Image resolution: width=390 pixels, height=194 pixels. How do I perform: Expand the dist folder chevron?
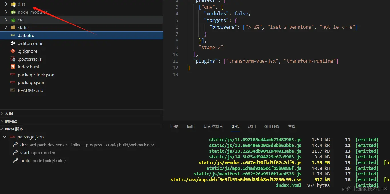pyautogui.click(x=6, y=4)
